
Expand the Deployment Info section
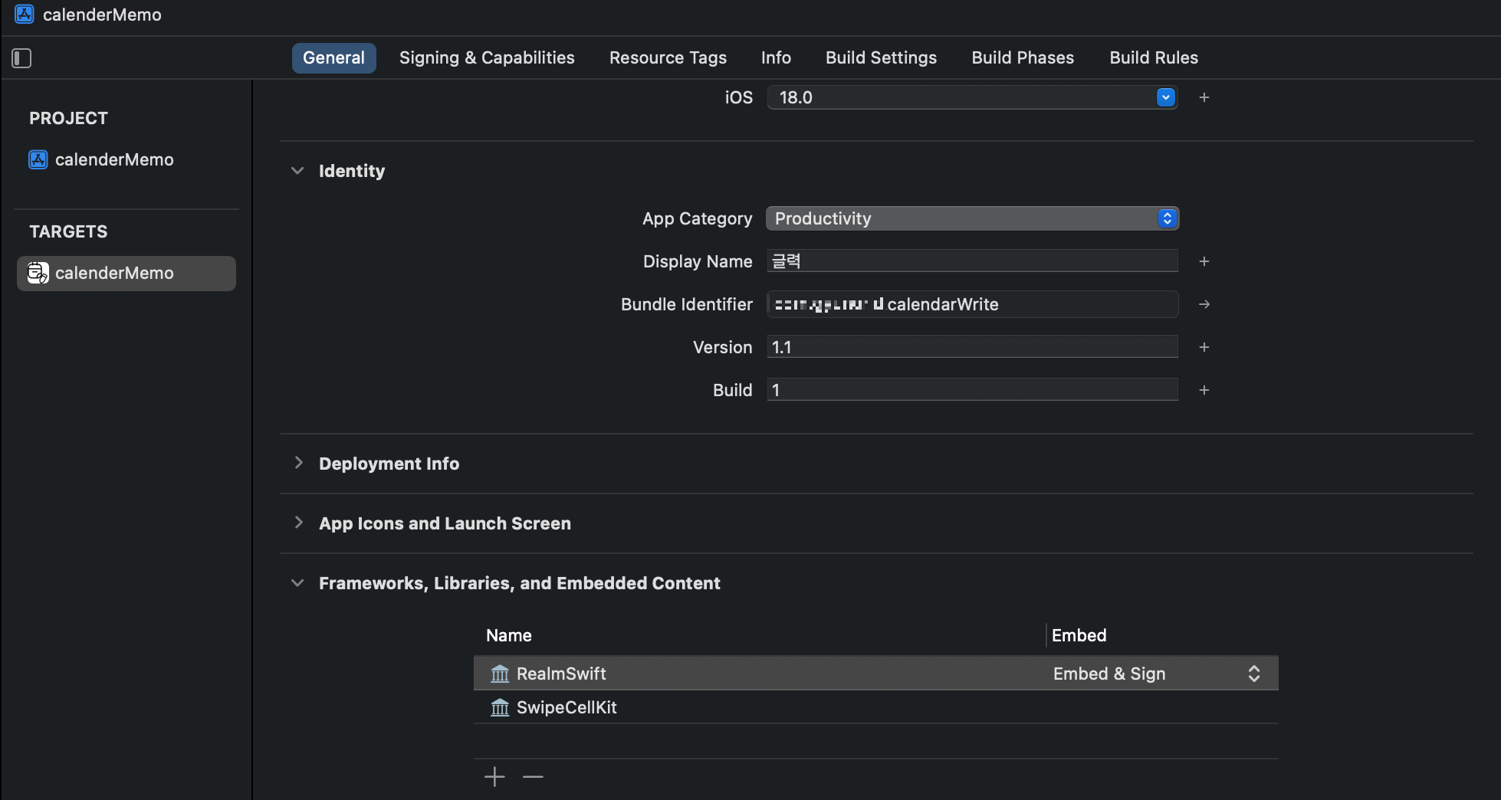point(298,463)
